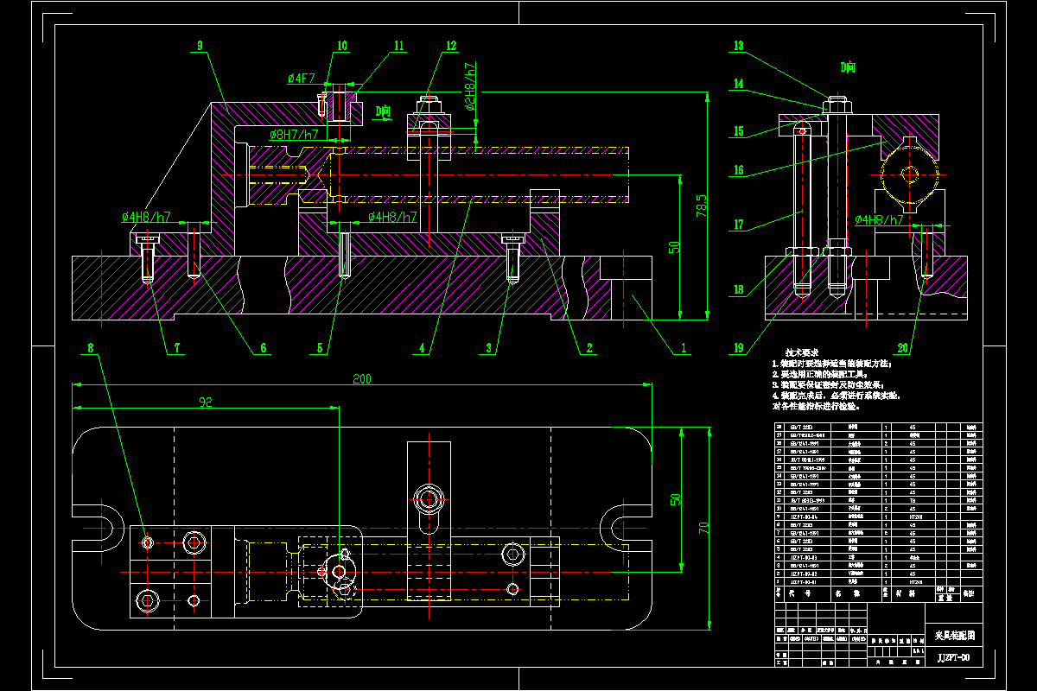
Task: Select part balloon number 16
Action: pyautogui.click(x=738, y=171)
